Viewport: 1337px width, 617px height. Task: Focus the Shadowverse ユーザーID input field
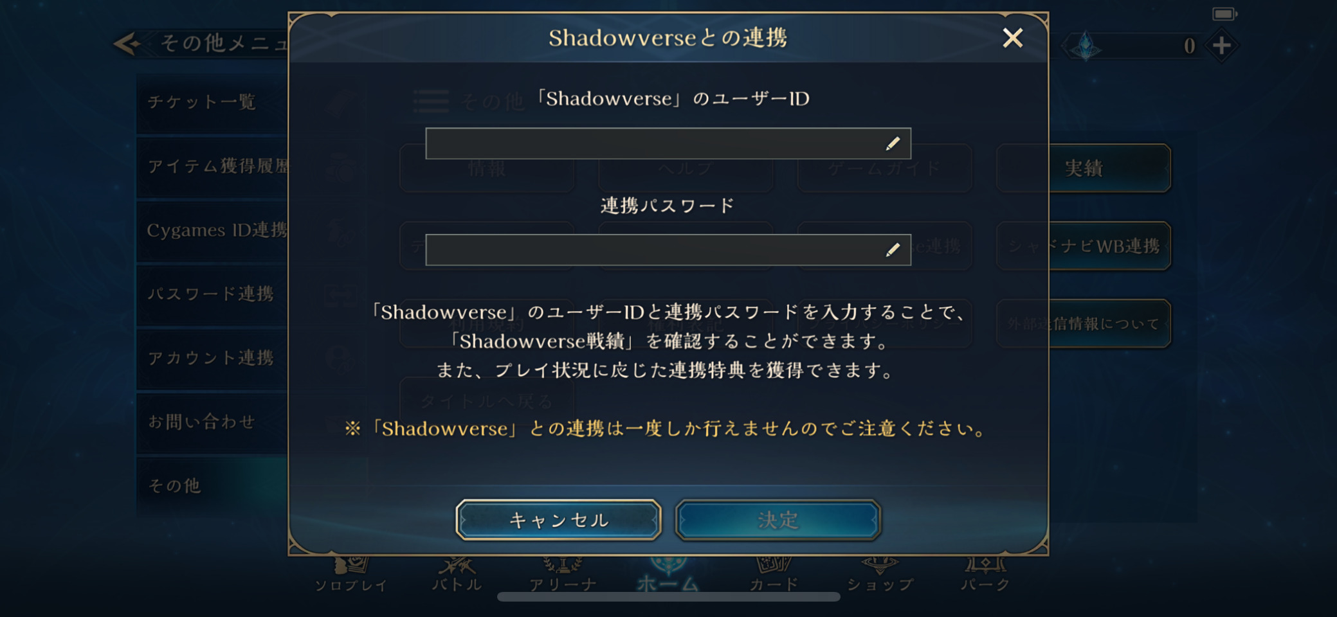tap(668, 143)
